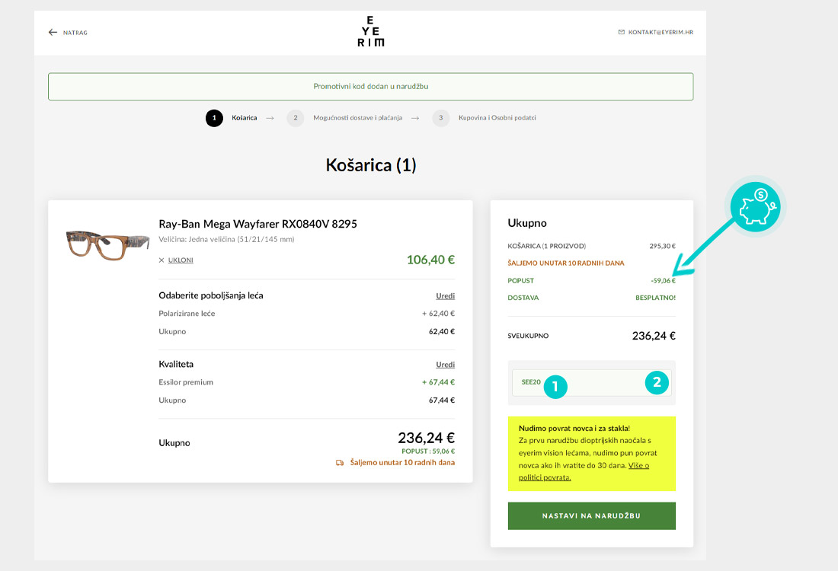
Task: Open the 'Mogućnosti dostave i plaćanja' step
Action: [x=357, y=118]
